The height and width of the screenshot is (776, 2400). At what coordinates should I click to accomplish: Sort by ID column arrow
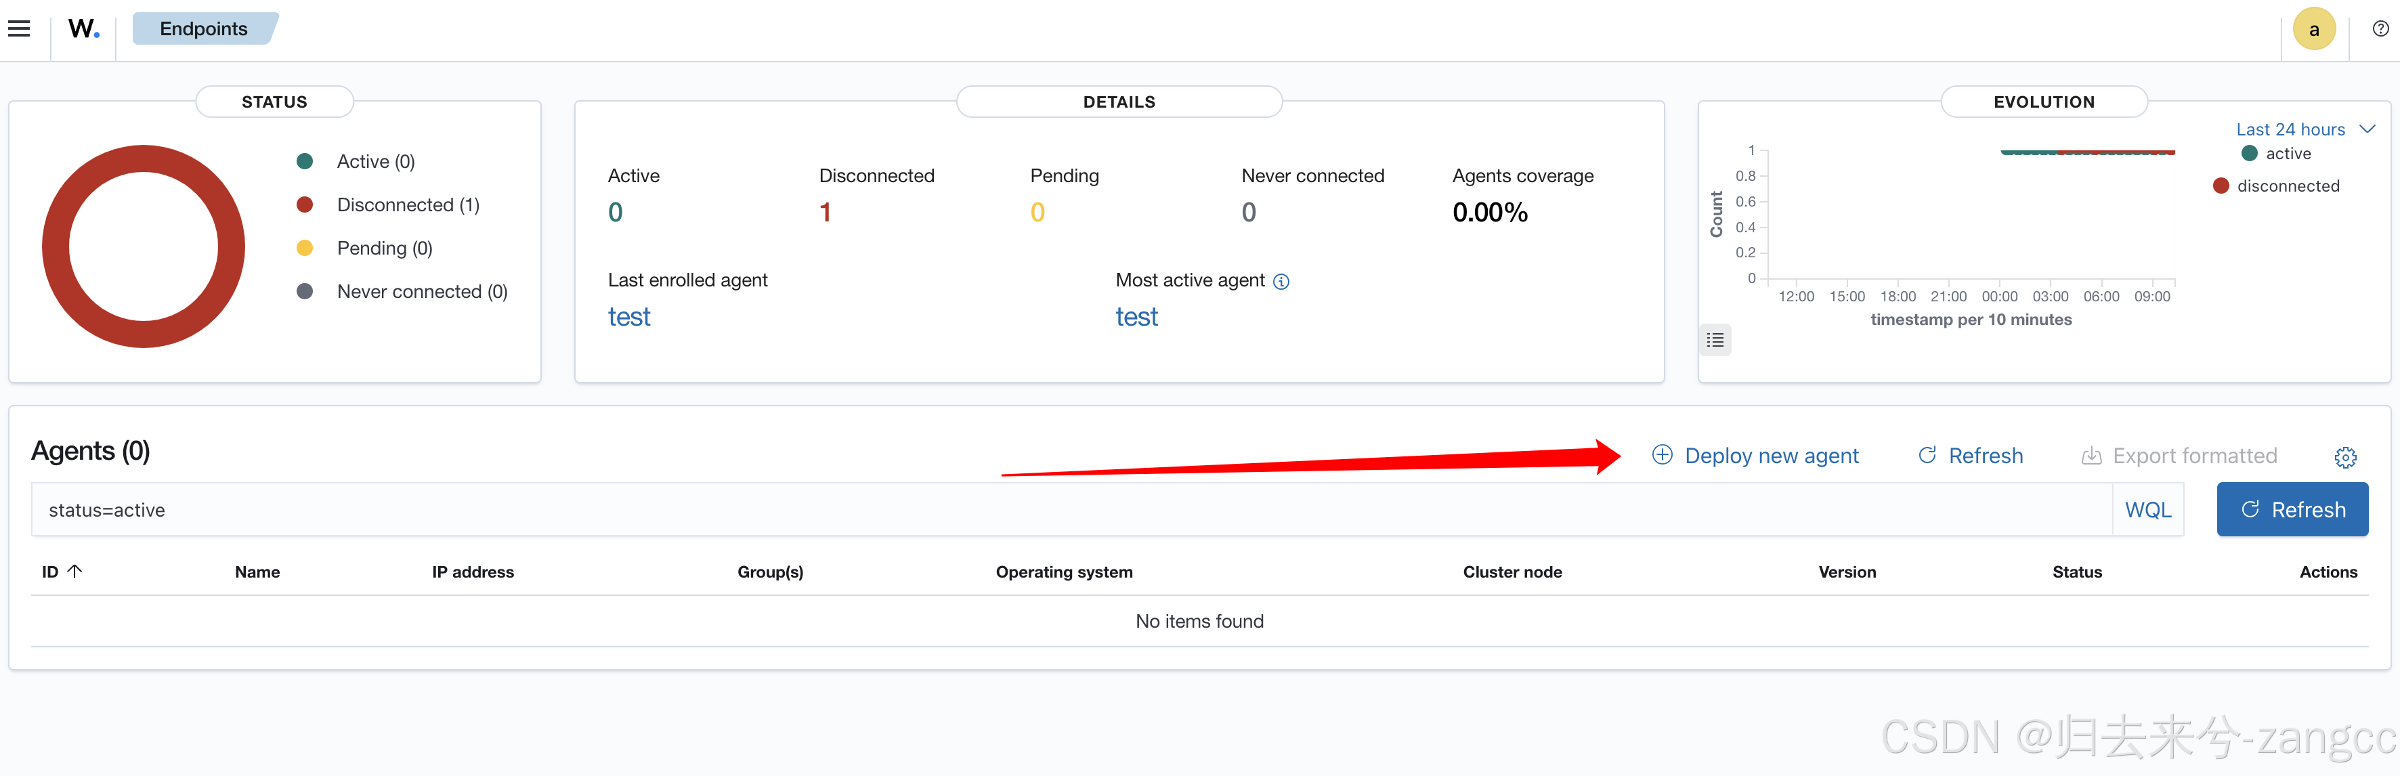74,571
